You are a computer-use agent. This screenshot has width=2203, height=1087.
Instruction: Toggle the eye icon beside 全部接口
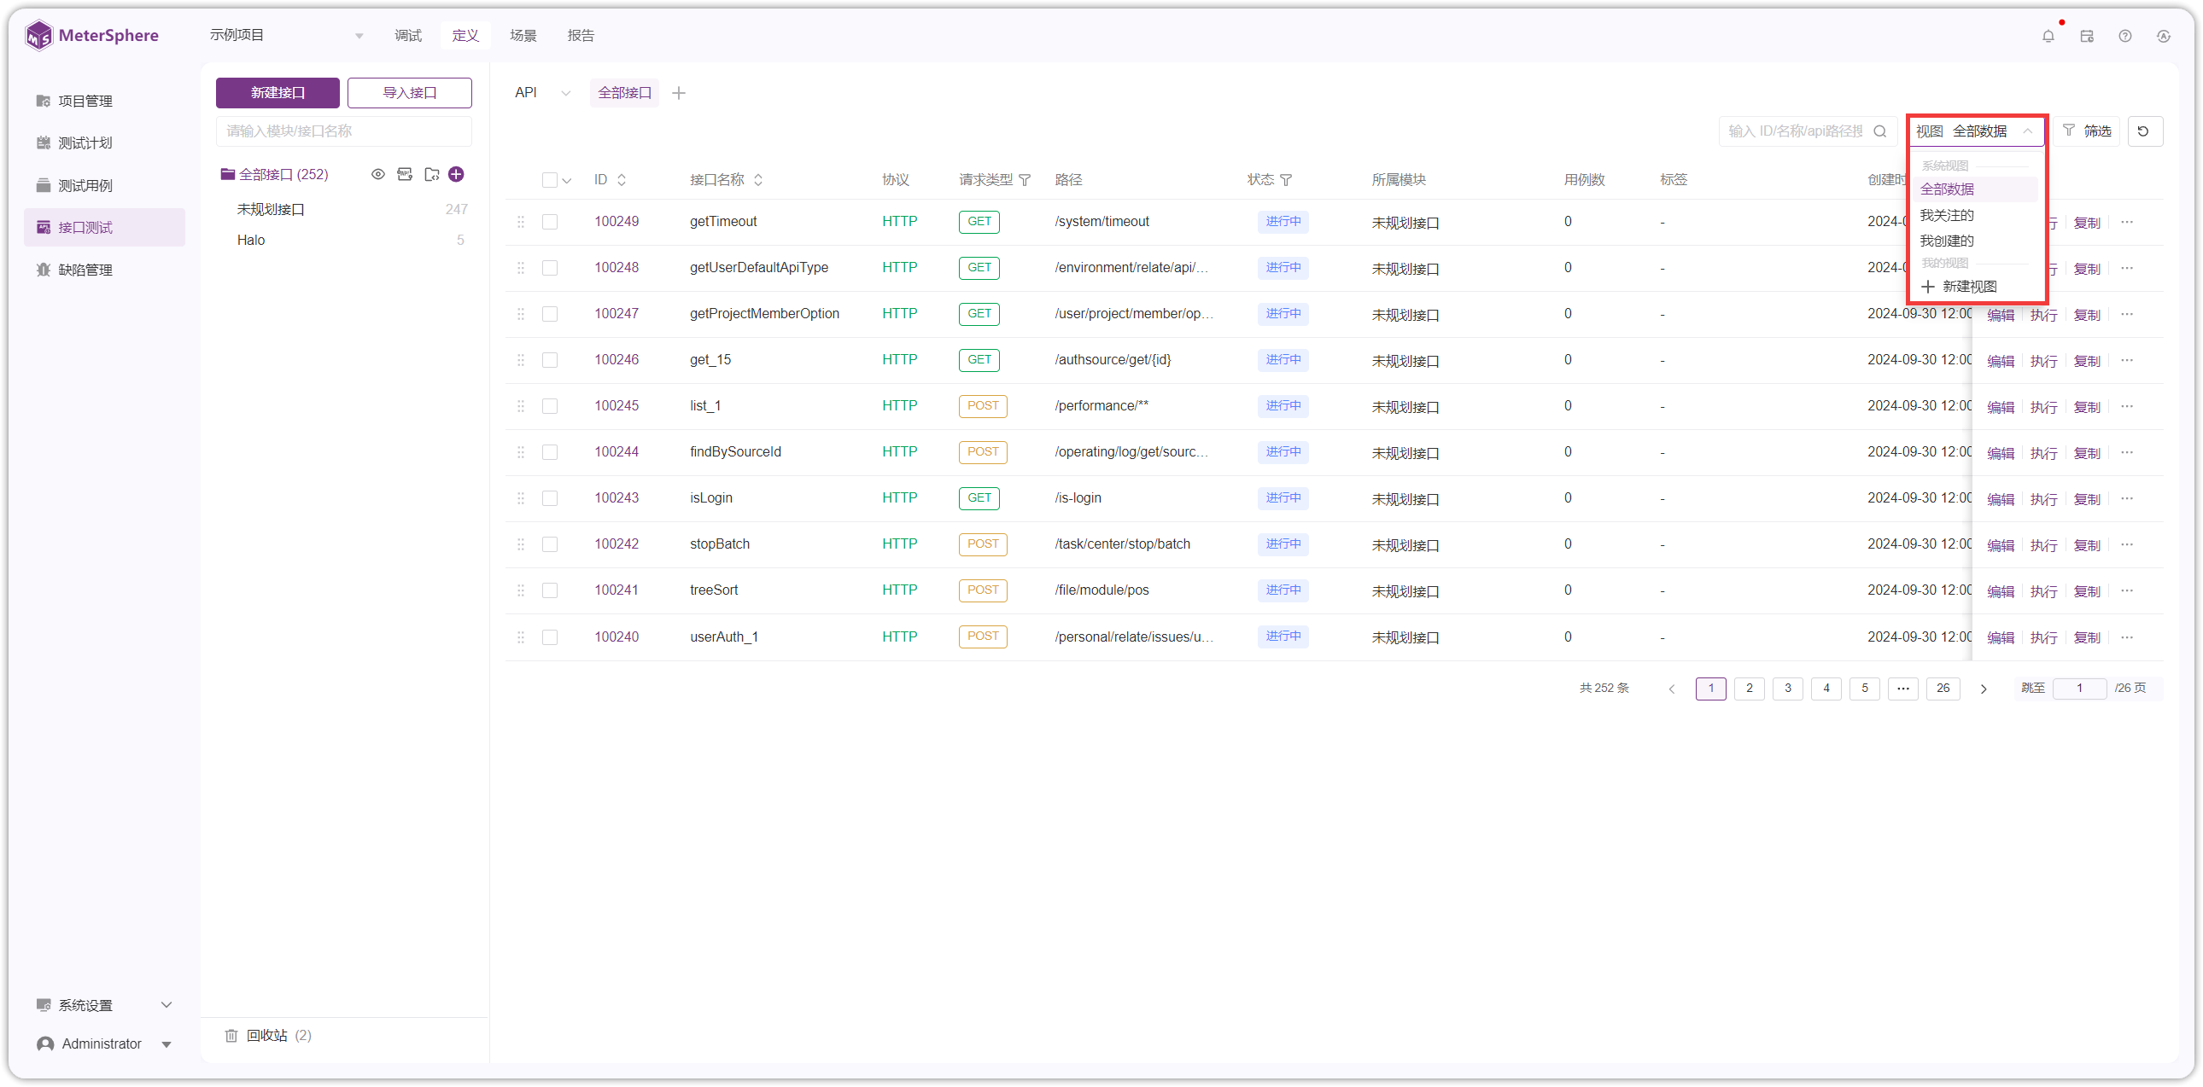pyautogui.click(x=378, y=174)
